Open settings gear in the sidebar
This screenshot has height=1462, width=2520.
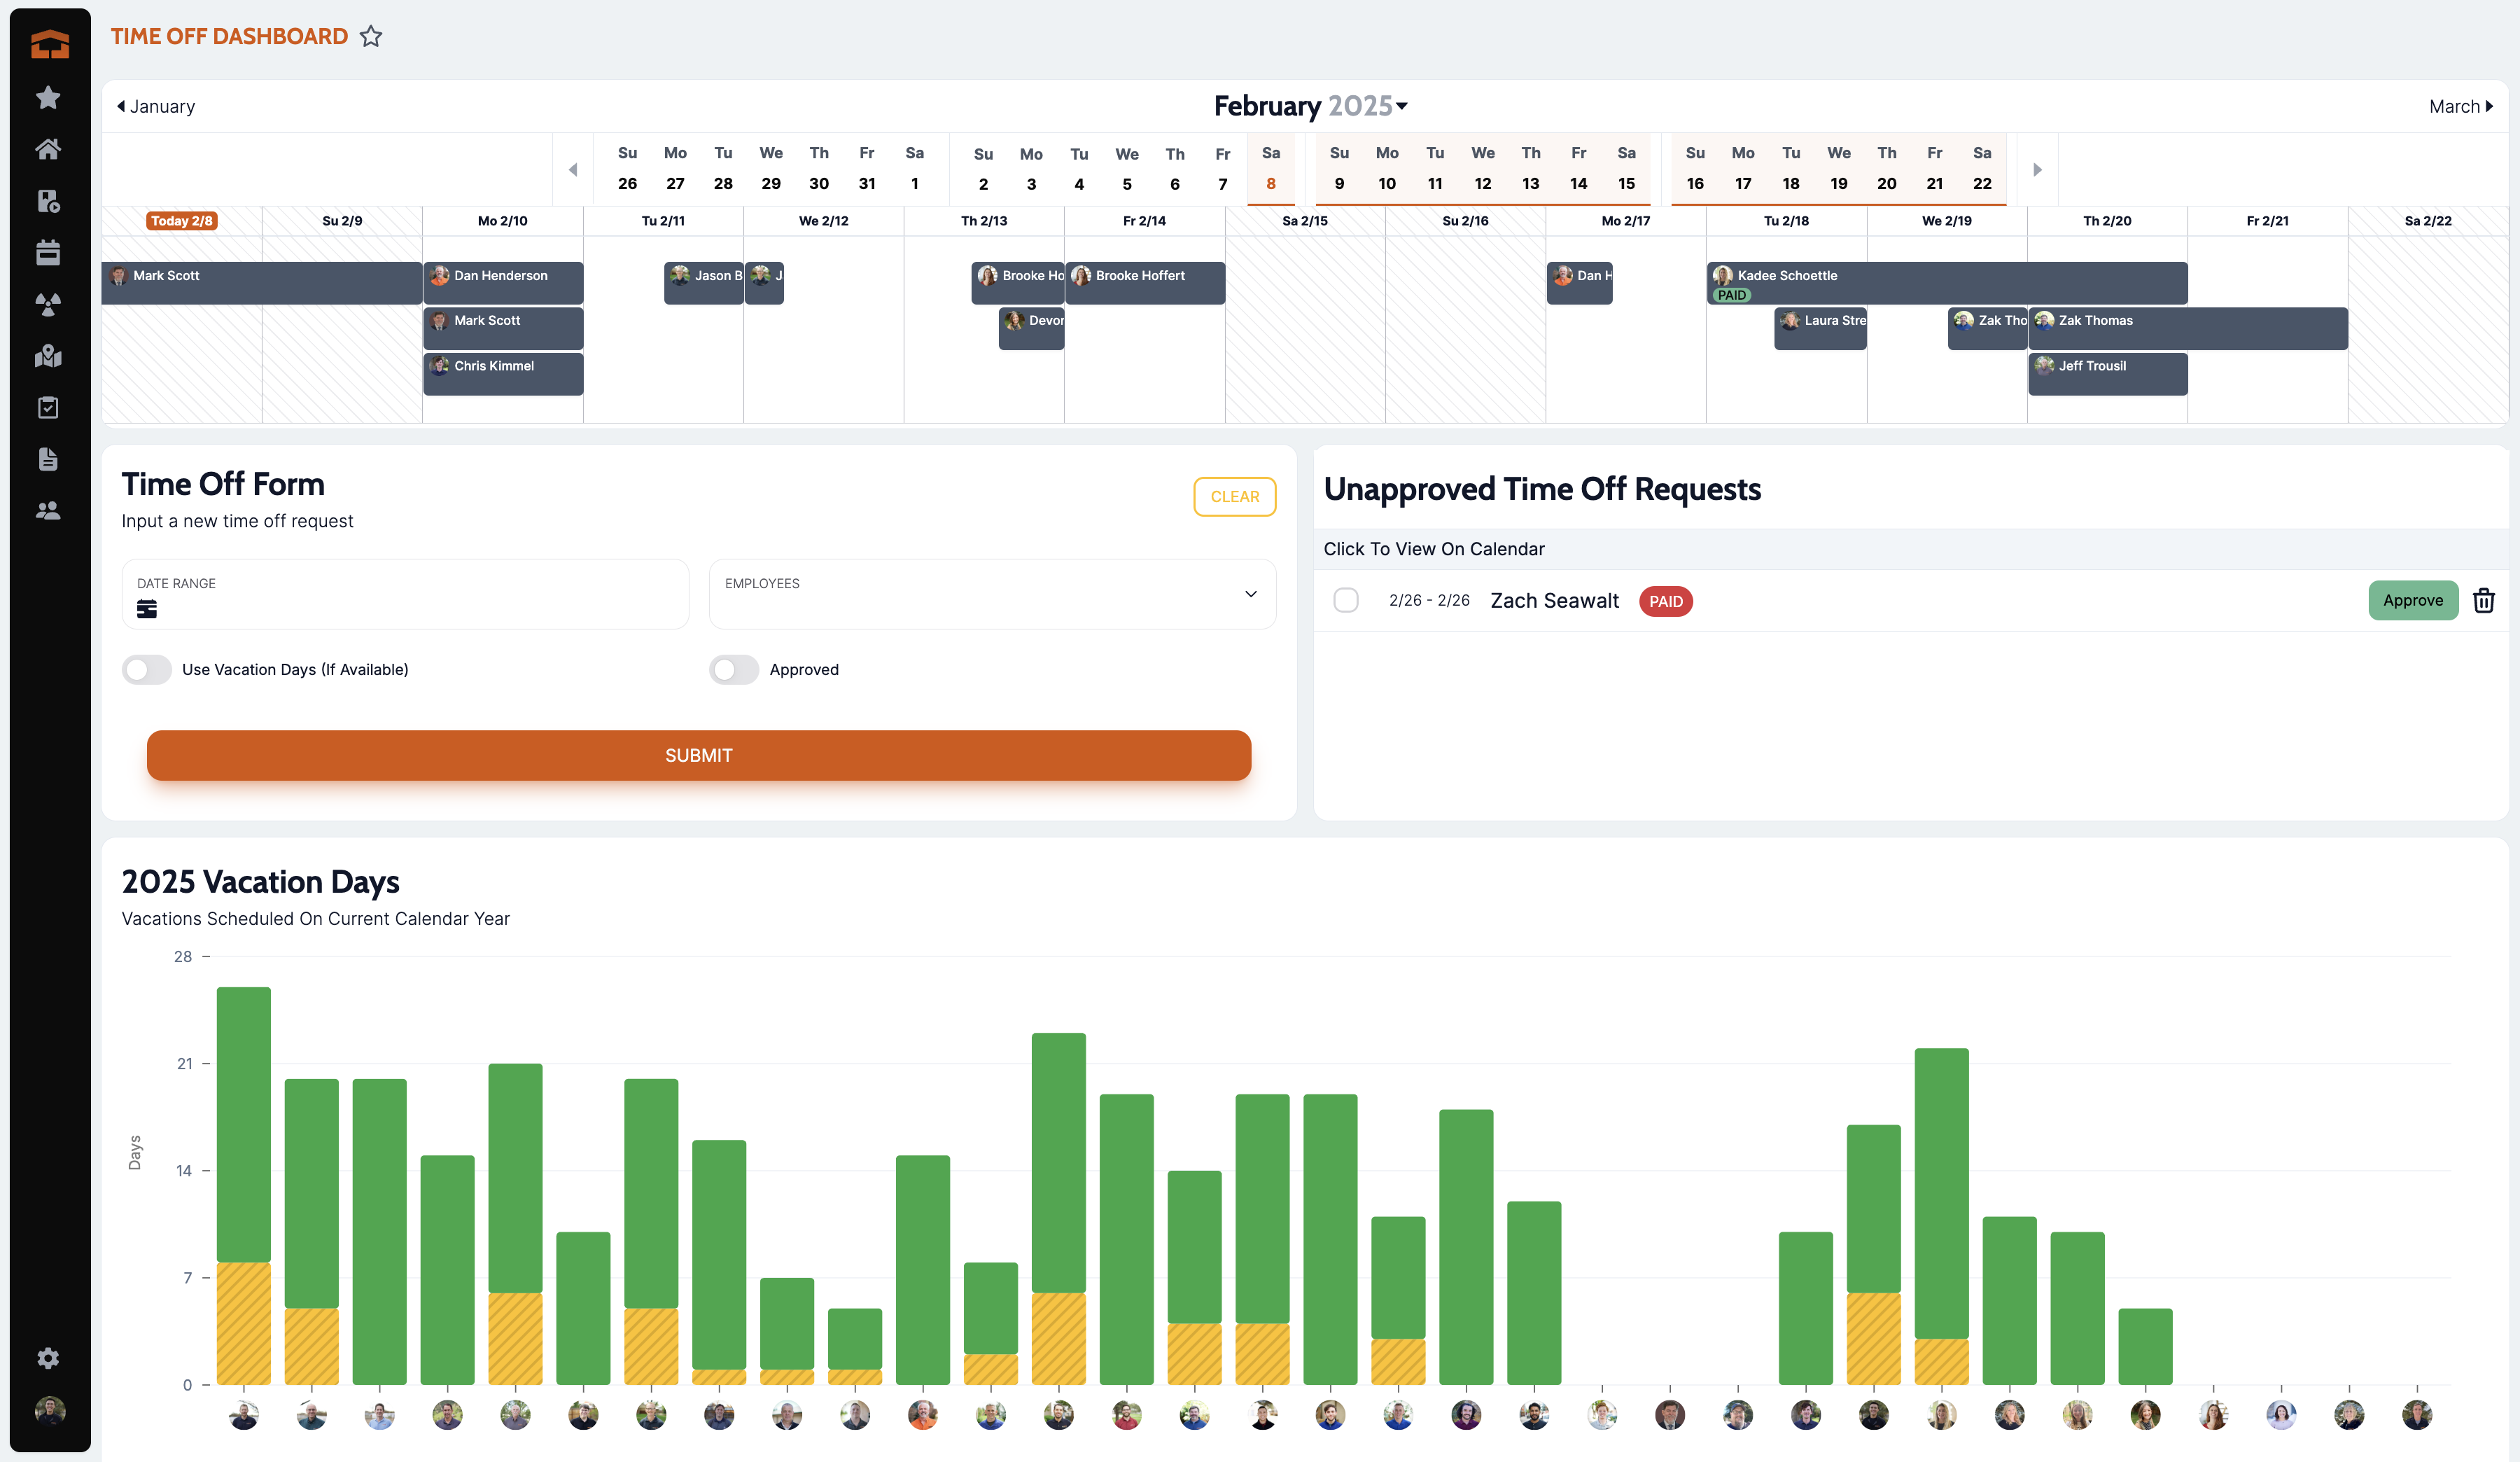coord(48,1358)
